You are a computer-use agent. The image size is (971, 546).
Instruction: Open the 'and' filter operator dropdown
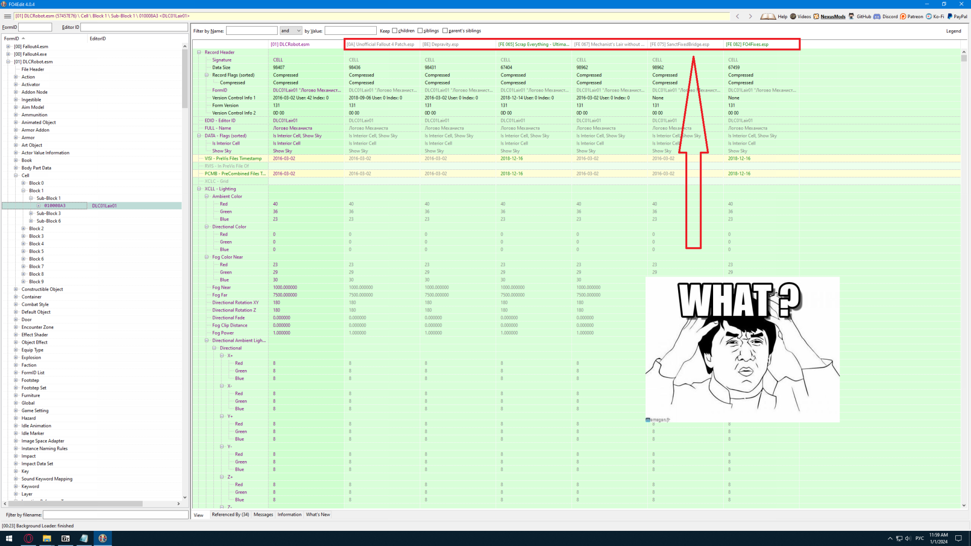tap(291, 31)
